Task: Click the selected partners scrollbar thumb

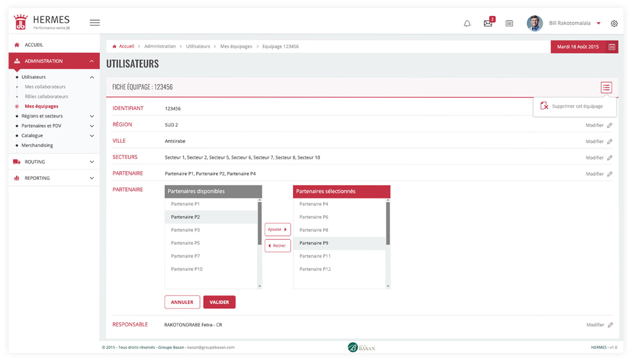Action: [388, 223]
